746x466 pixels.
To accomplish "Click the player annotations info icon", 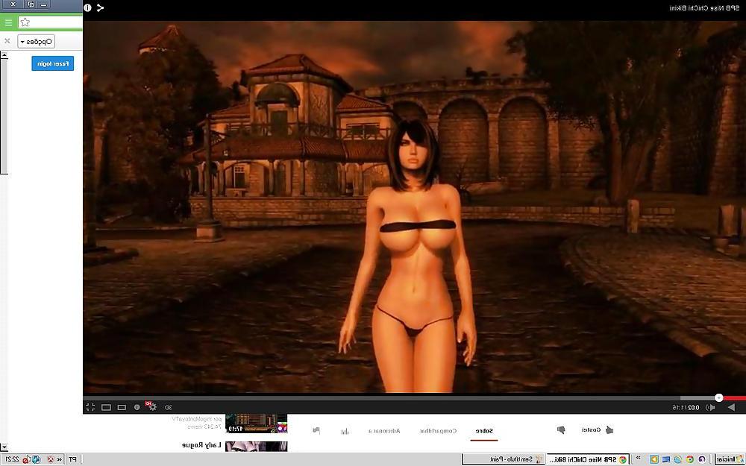I will [137, 407].
